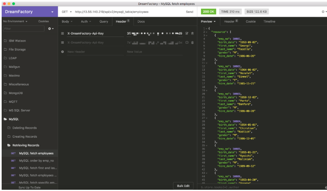Screen dimensions: 327x191
Task: Select MySQL fetch first and last request
Action: 30,168
